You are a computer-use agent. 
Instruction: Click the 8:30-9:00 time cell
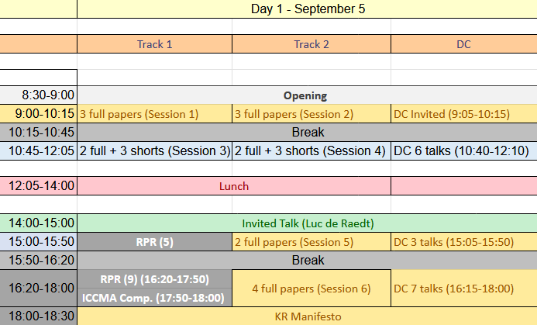coord(39,95)
